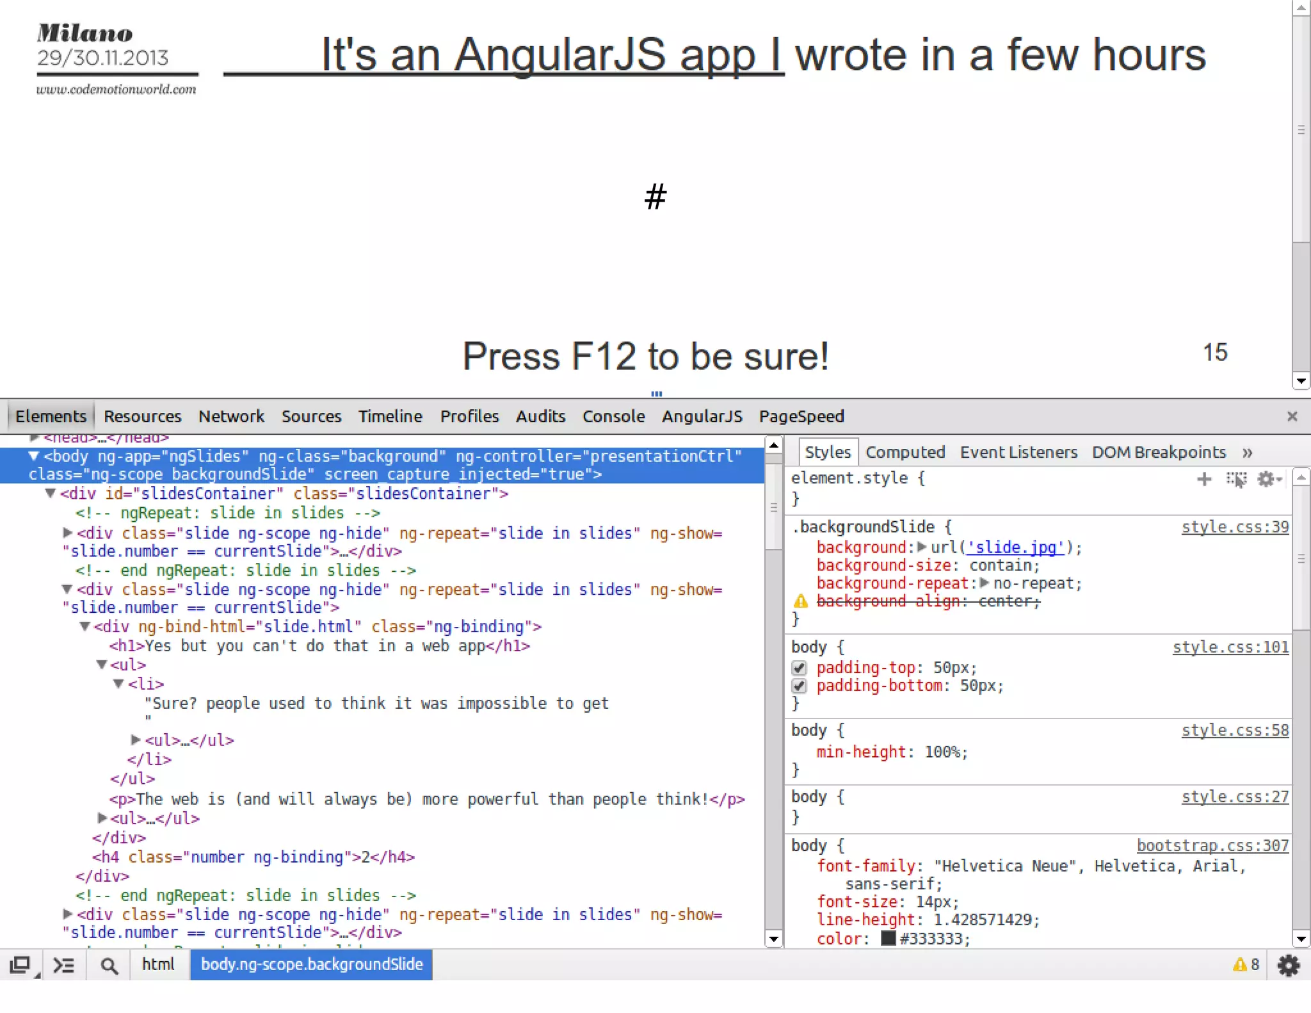Show more sidebar tabs chevron
1311x1013 pixels.
point(1247,452)
